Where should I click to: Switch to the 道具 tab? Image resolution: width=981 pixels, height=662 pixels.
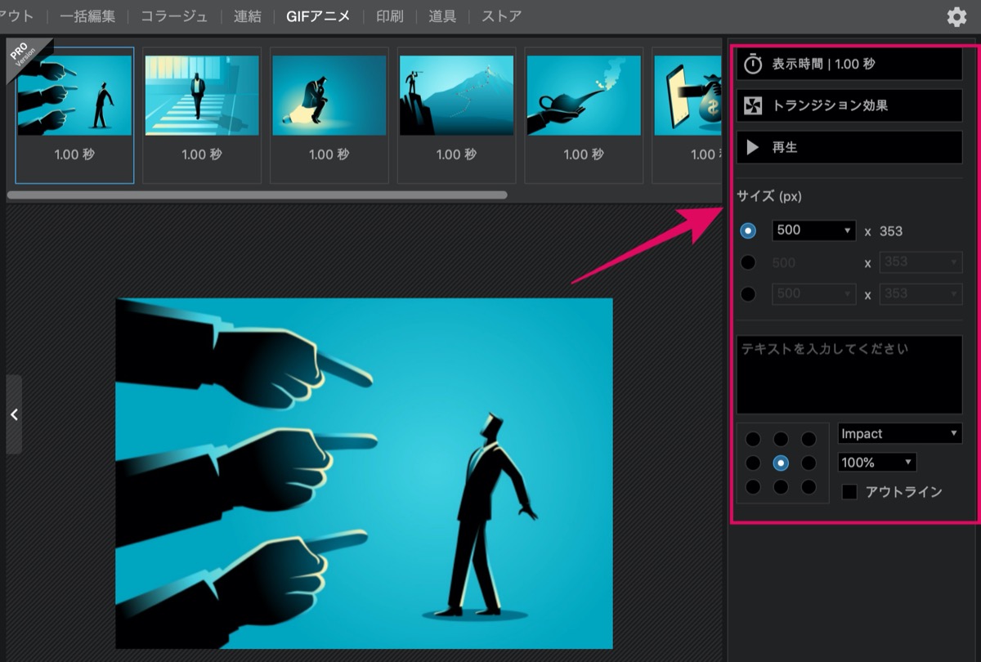click(442, 16)
